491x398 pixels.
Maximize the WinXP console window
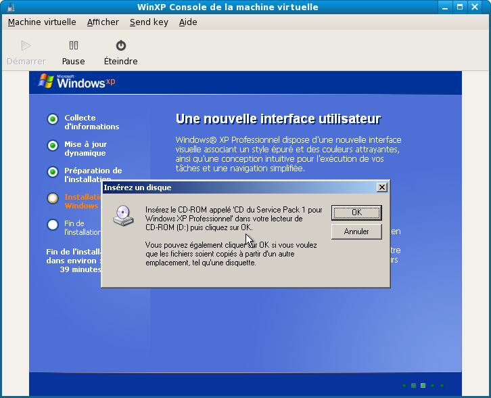(460, 7)
